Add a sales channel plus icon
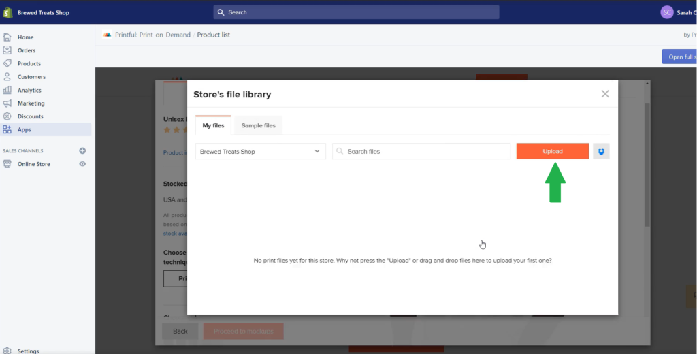697x354 pixels. tap(82, 150)
